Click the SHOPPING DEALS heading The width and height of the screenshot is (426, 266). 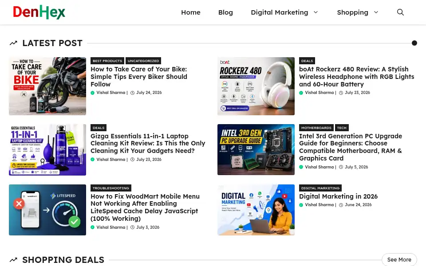tap(63, 260)
